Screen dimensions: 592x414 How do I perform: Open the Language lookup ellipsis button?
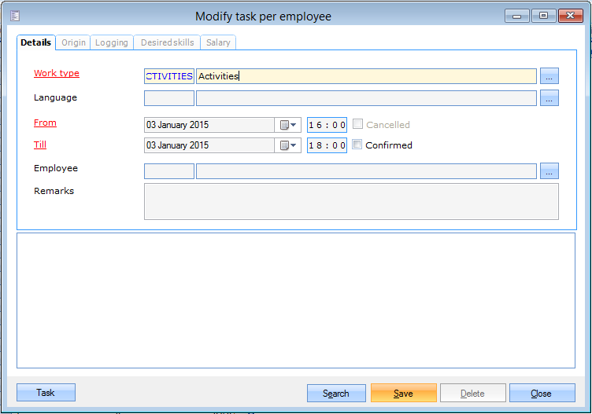549,98
